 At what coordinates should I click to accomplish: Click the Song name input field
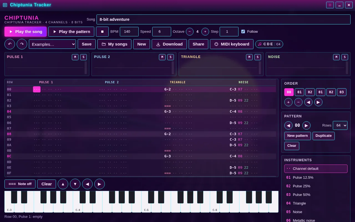point(224,19)
